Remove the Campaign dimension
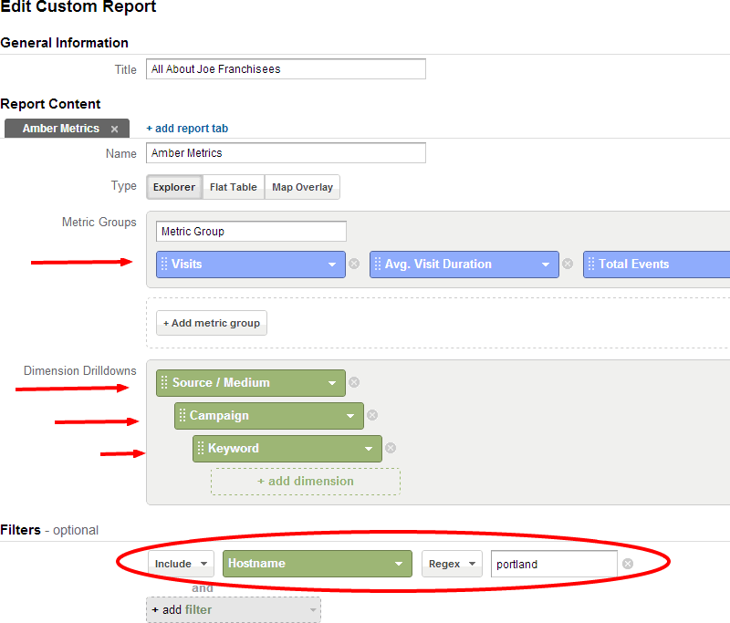The width and height of the screenshot is (730, 623). pos(371,415)
